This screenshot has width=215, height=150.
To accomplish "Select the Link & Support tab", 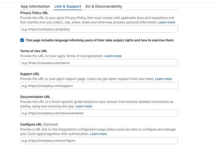I will pos(67,6).
